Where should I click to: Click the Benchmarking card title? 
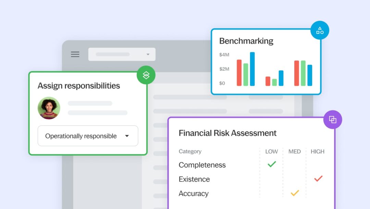click(246, 41)
